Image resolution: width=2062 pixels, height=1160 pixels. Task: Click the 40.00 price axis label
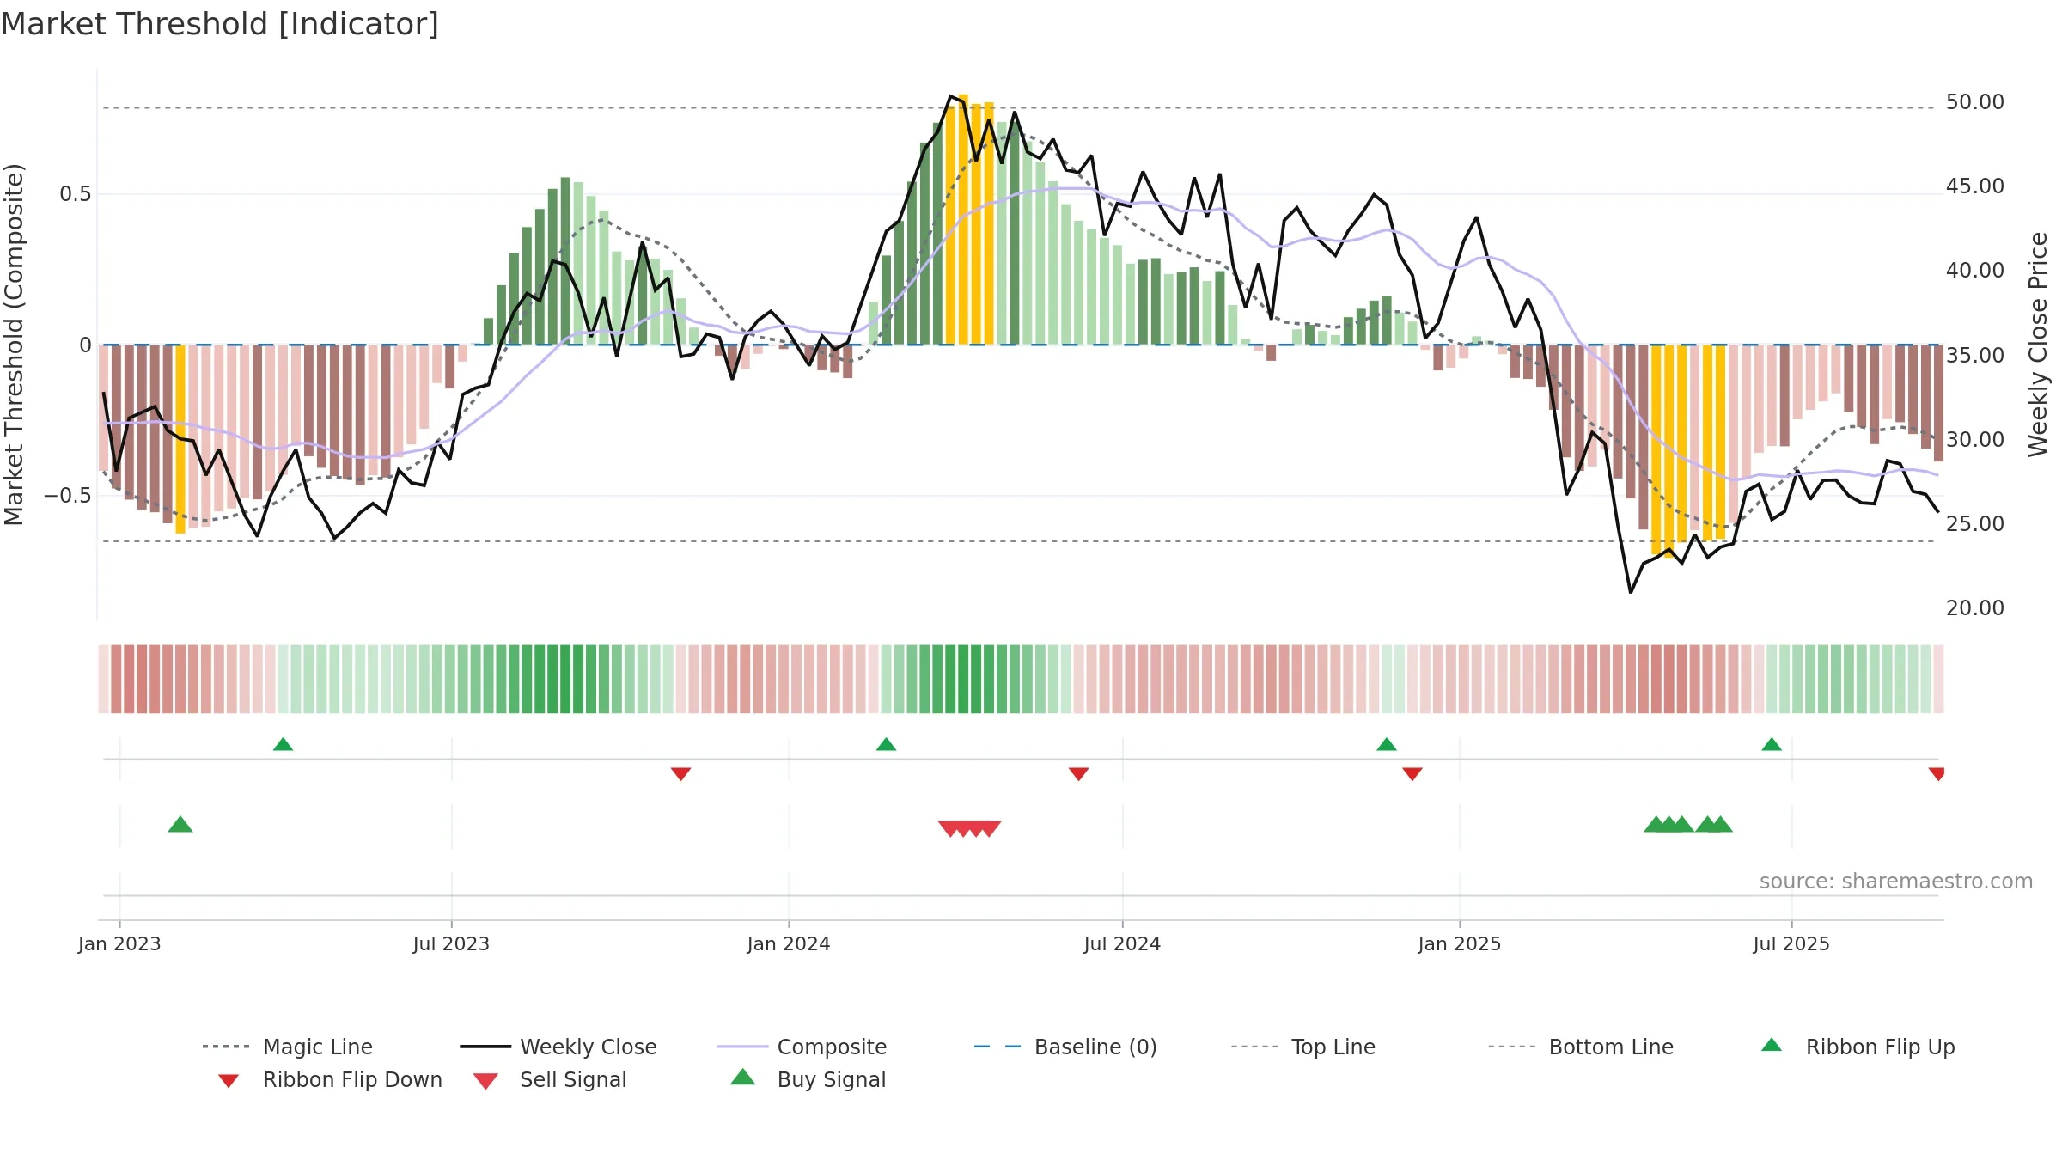click(x=1974, y=271)
